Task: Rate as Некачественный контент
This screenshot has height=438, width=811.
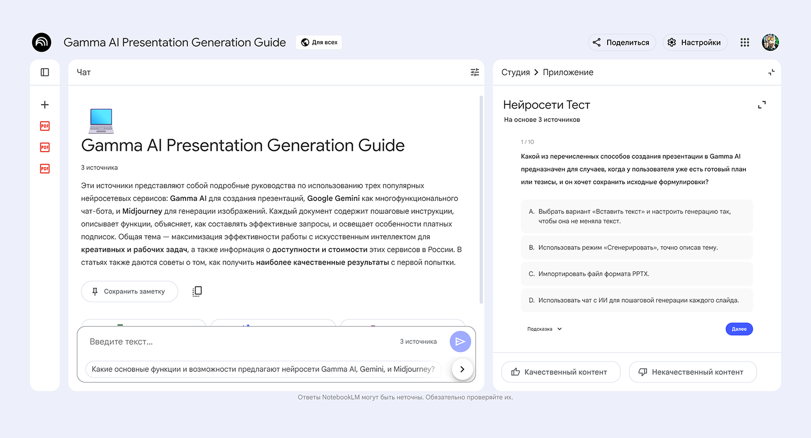Action: click(693, 372)
